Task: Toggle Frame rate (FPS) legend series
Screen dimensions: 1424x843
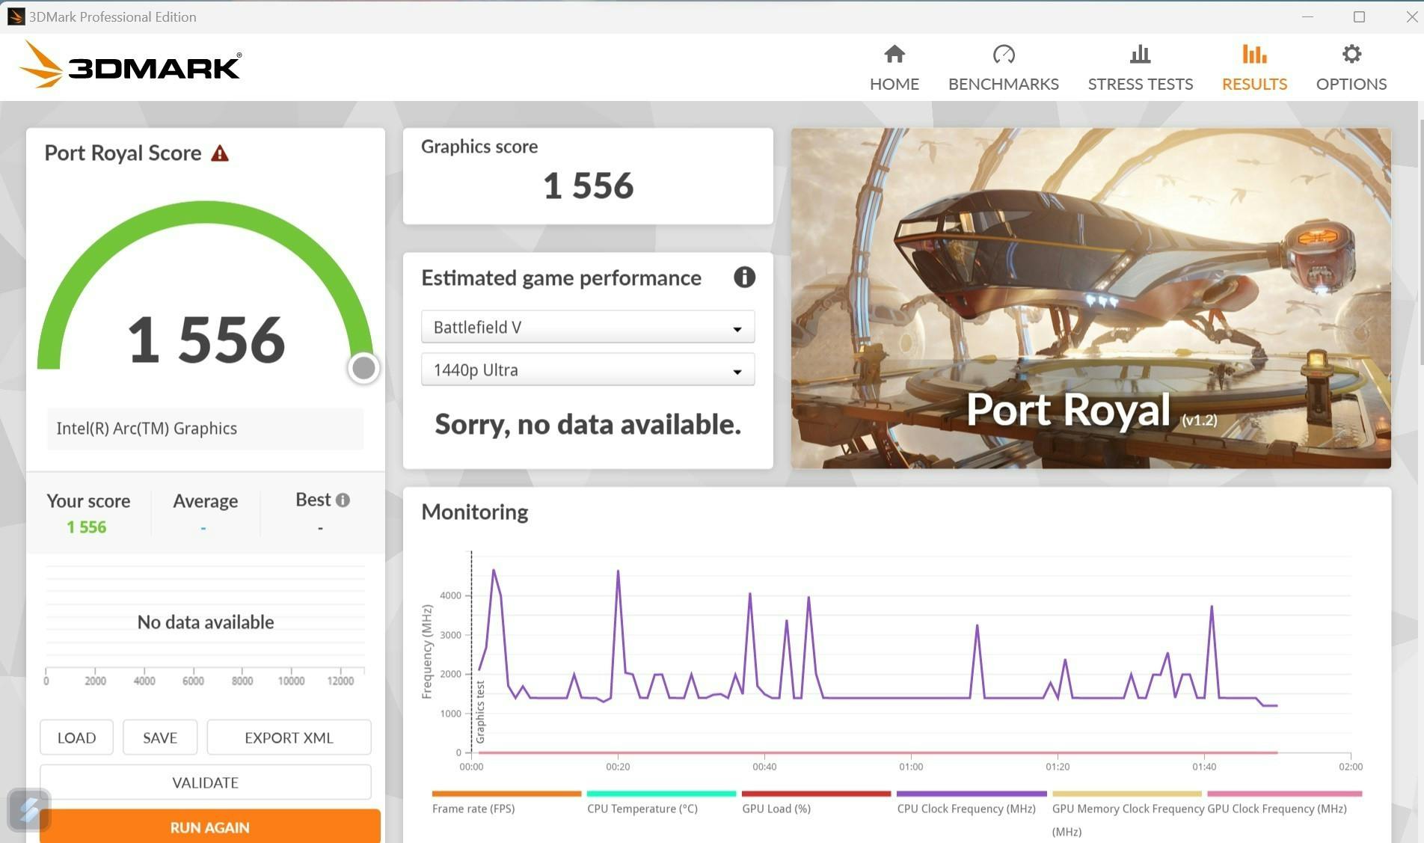Action: (473, 808)
